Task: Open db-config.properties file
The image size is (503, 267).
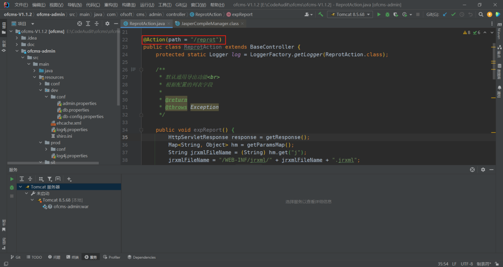Action: (83, 117)
